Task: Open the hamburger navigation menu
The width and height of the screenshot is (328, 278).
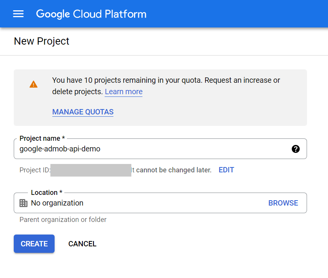Action: coord(18,14)
